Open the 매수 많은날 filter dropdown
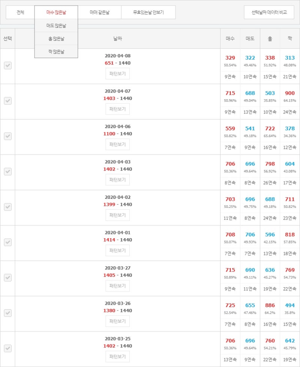Image resolution: width=300 pixels, height=367 pixels. click(56, 12)
